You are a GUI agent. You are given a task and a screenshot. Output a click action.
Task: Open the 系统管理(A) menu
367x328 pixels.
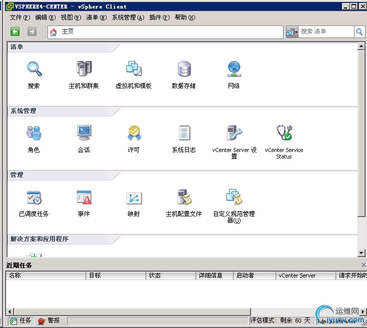tap(128, 17)
